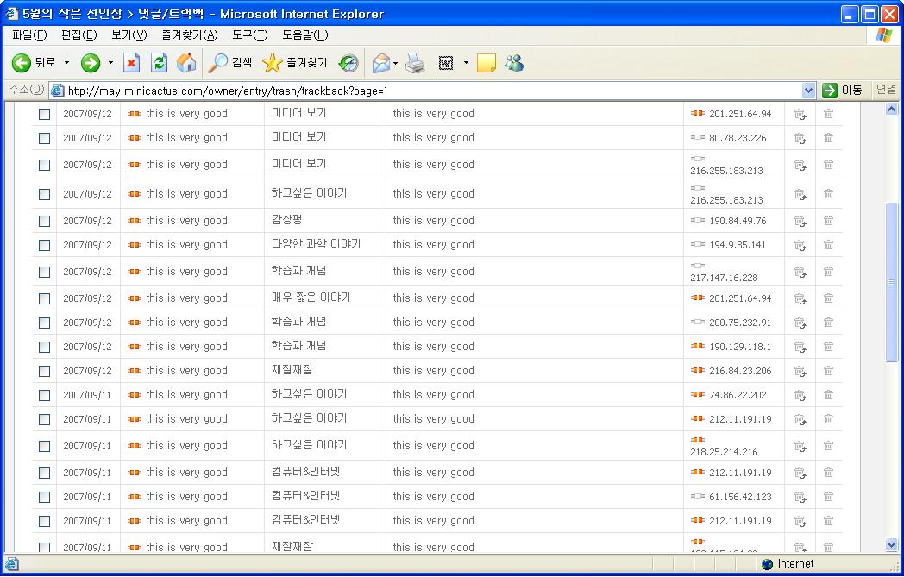
Task: Click the Stop loading icon in toolbar
Action: click(131, 63)
